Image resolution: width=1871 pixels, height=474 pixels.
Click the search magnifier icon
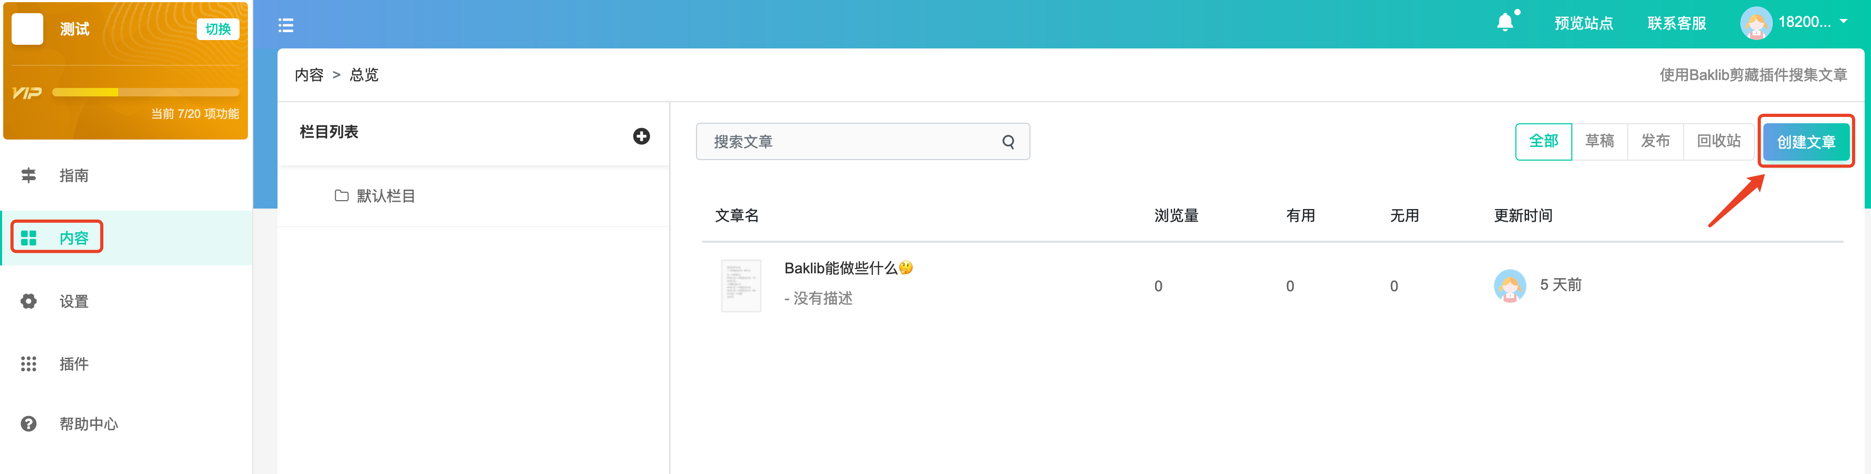click(1008, 142)
